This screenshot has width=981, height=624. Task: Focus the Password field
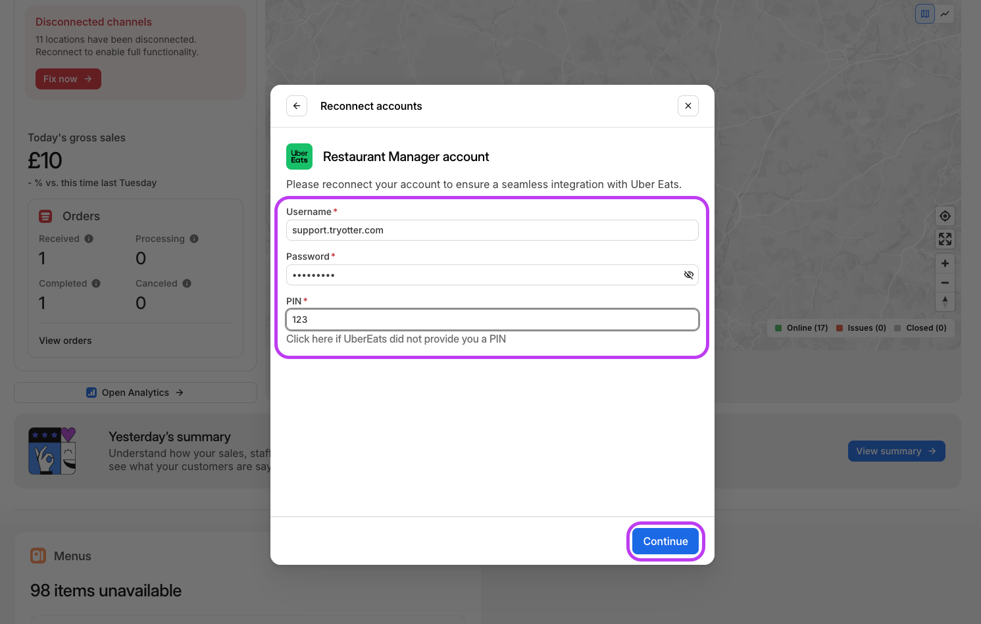click(484, 275)
